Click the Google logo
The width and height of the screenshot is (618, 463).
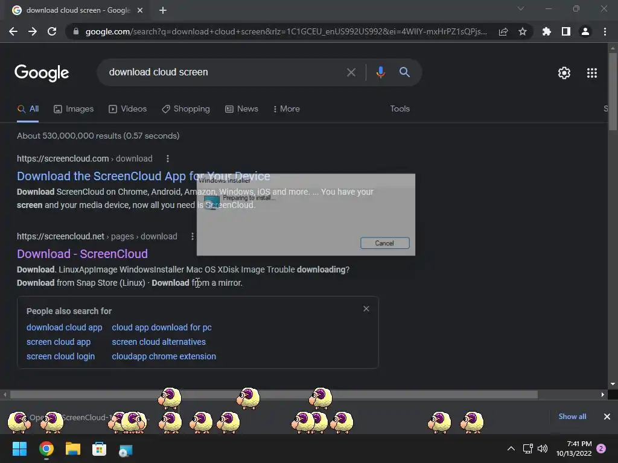[42, 72]
